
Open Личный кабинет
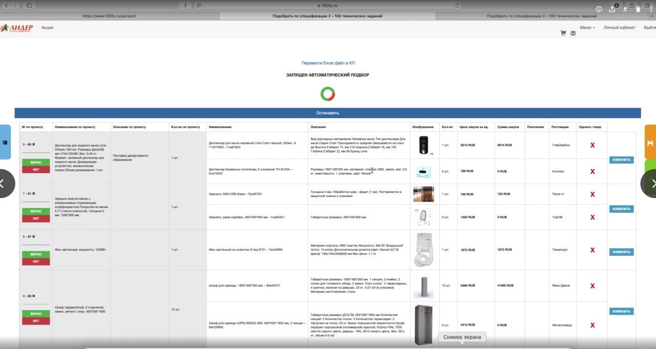coord(619,28)
